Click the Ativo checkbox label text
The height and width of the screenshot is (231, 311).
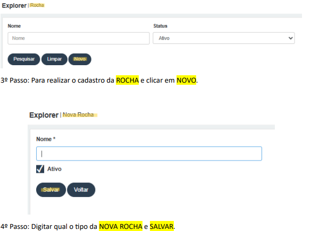click(54, 169)
